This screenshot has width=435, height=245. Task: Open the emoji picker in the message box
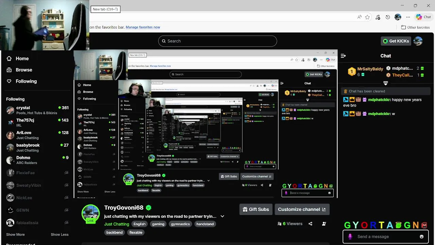coord(422,236)
